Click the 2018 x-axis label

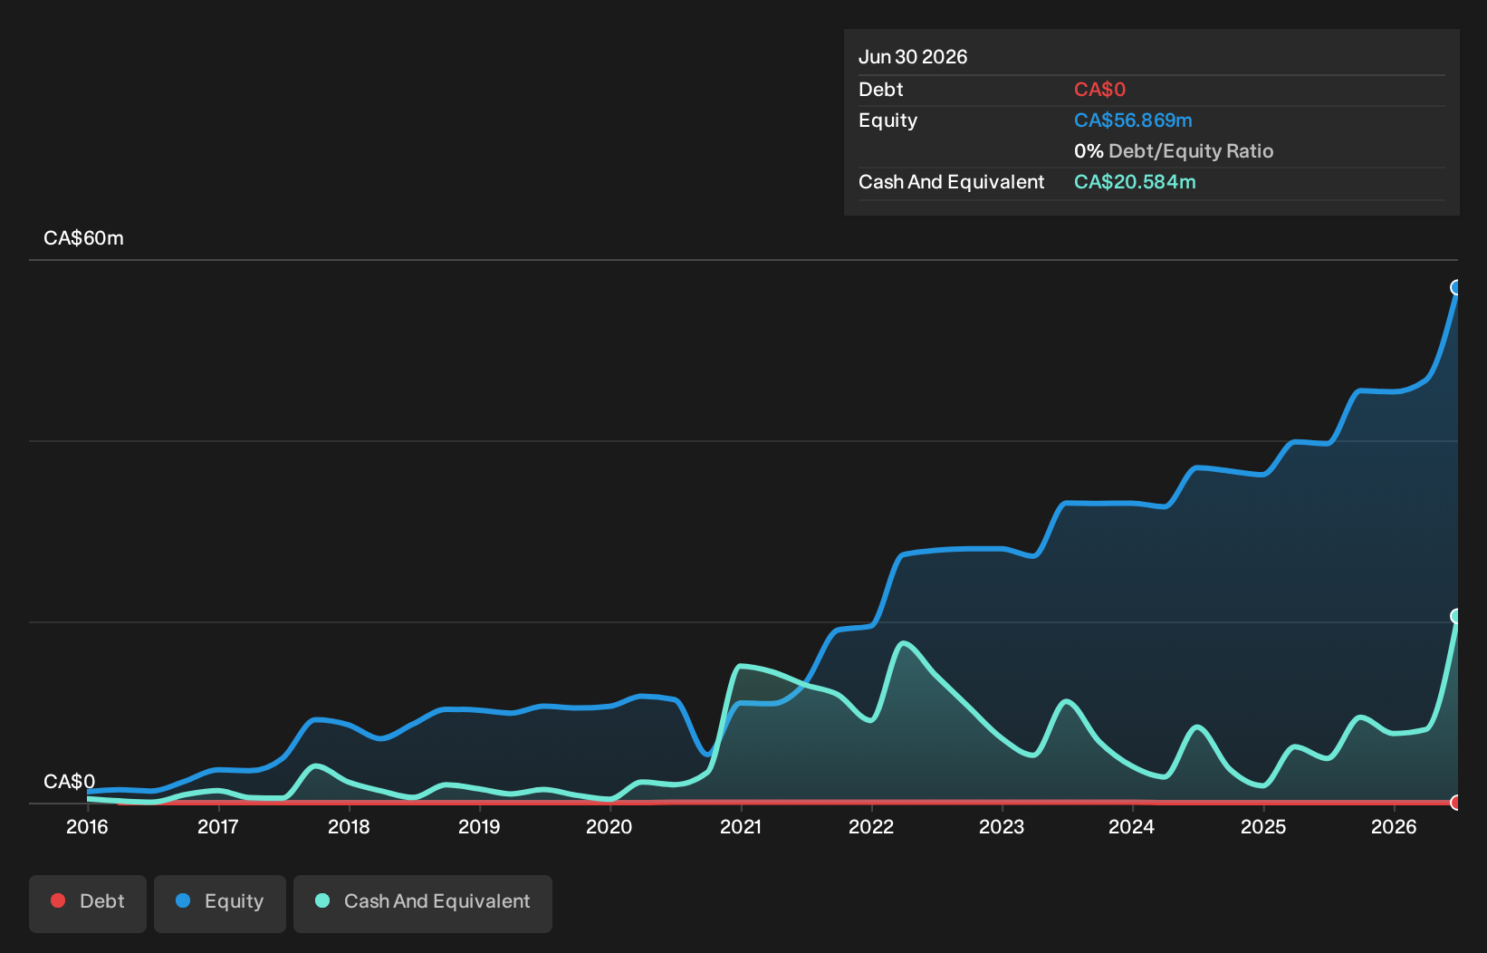point(349,826)
